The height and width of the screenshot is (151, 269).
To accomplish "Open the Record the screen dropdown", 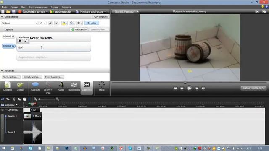I will tap(33, 12).
